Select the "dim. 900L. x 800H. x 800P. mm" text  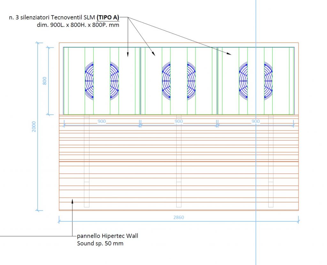click(78, 25)
